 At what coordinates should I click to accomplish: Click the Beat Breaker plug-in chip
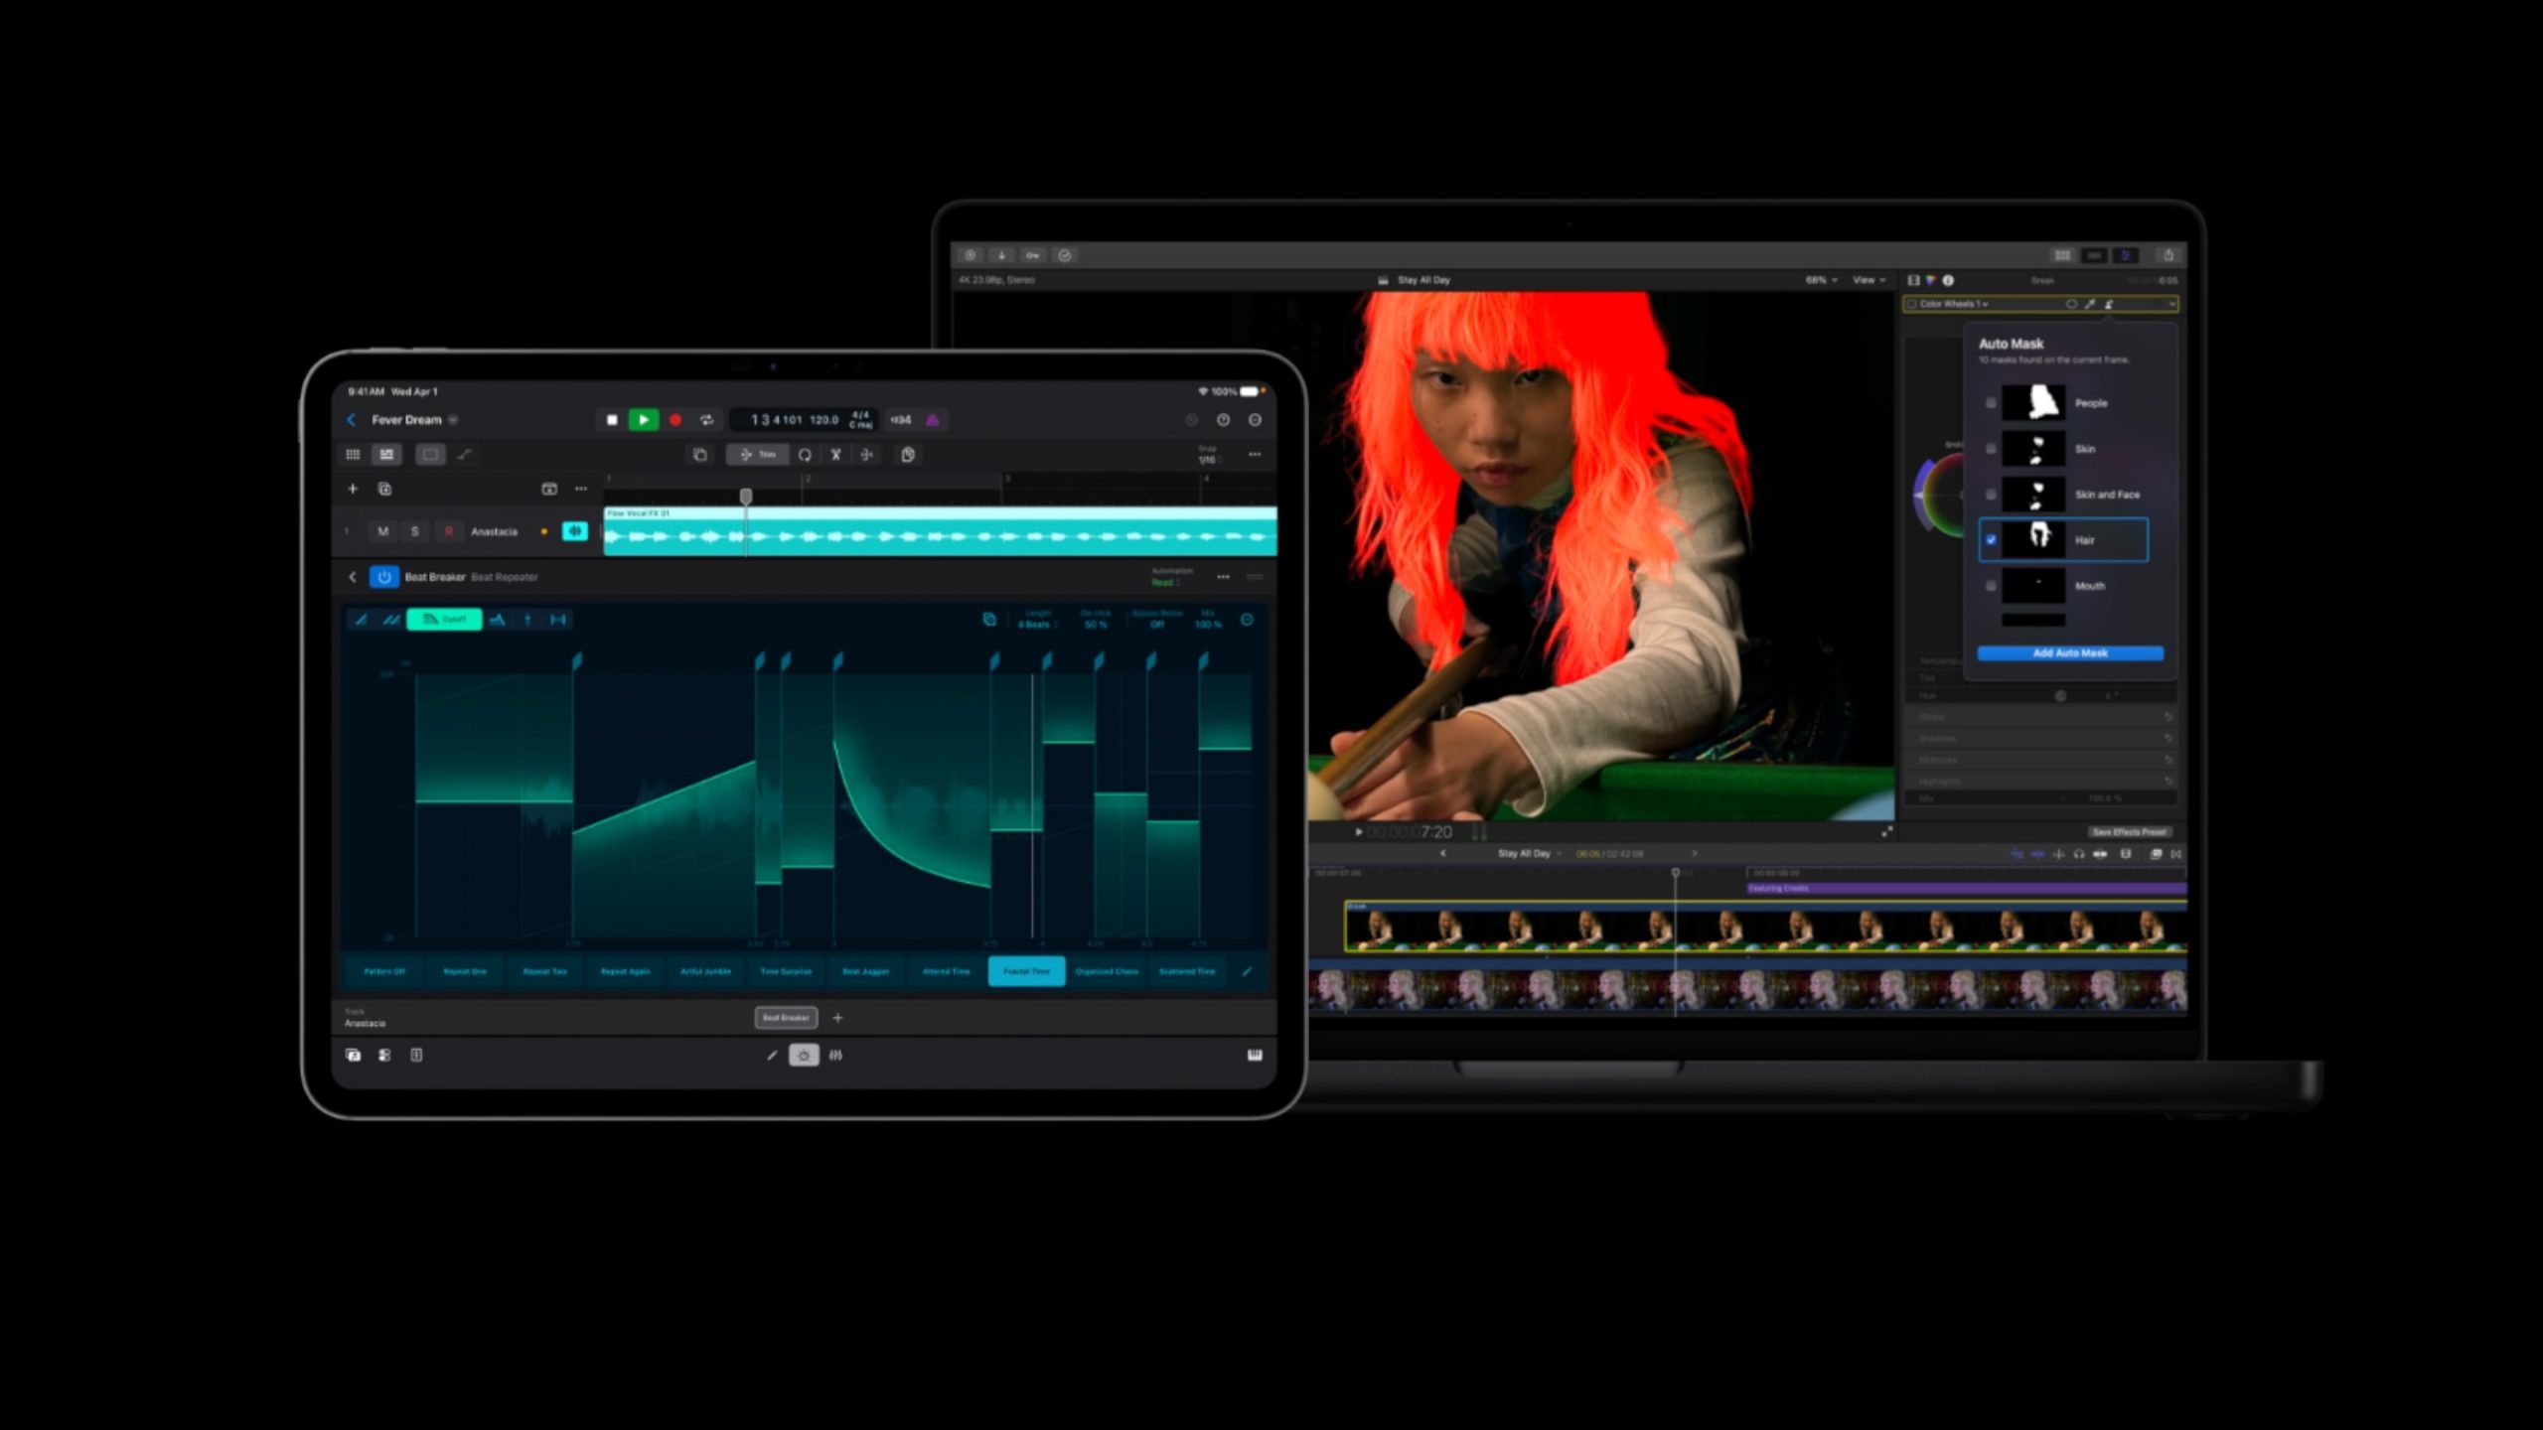[786, 1018]
